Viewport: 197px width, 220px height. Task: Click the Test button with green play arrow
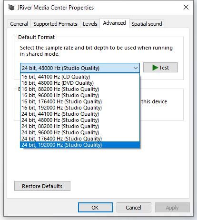tap(160, 68)
